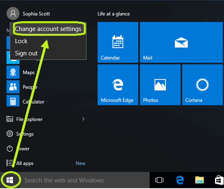Click the Maps app label
This screenshot has width=224, height=189.
29,72
